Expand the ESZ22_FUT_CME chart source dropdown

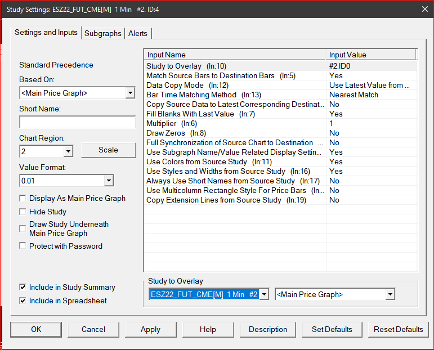click(x=263, y=295)
